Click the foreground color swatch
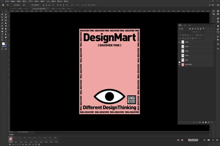The width and height of the screenshot is (220, 146). (3, 44)
